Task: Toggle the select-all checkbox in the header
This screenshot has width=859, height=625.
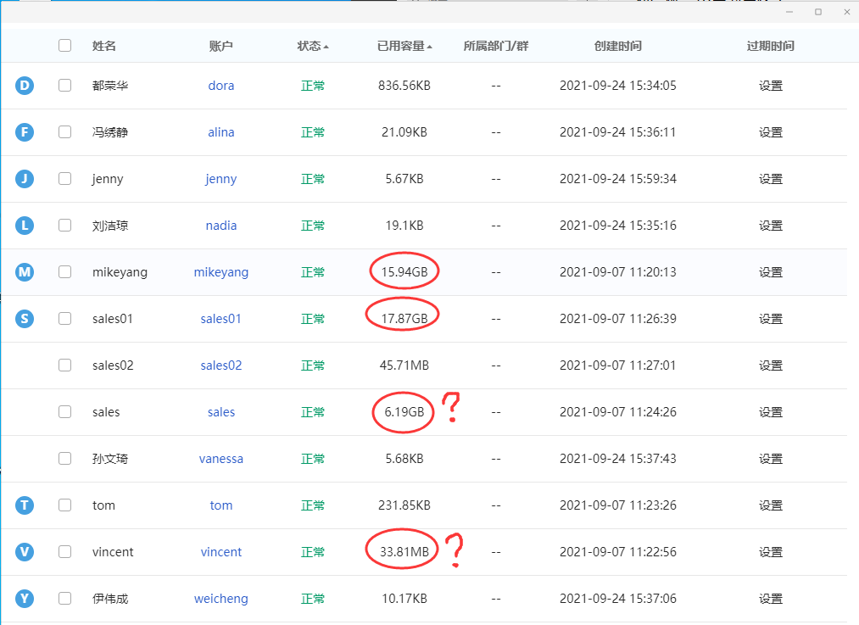Action: [64, 46]
